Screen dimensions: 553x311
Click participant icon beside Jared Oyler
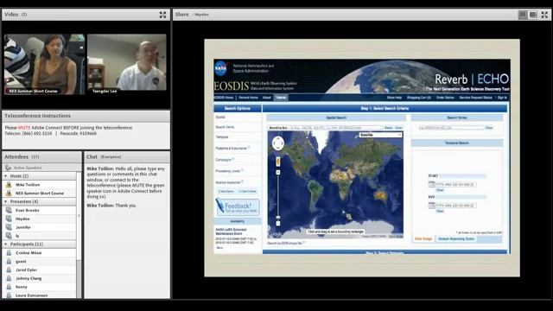pos(9,270)
